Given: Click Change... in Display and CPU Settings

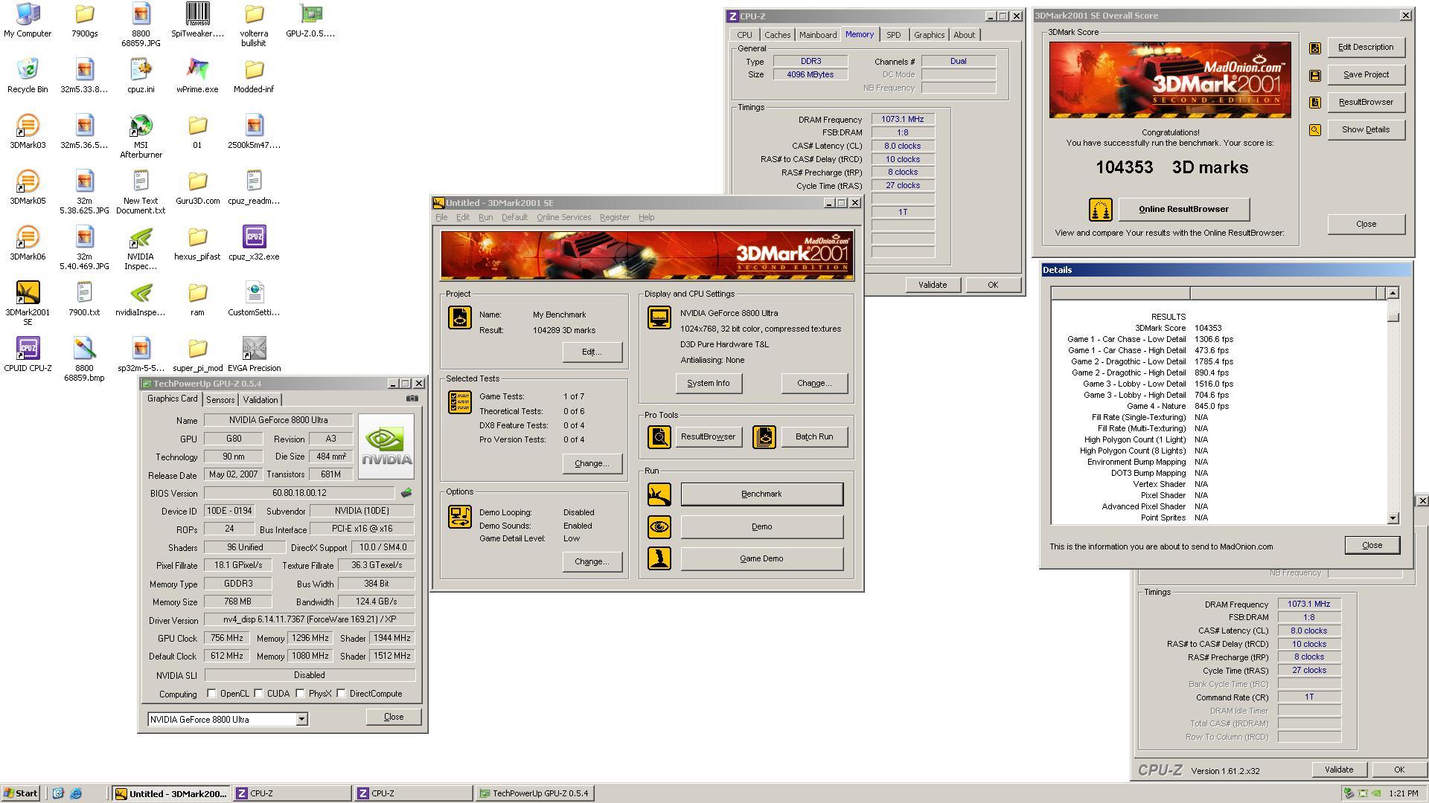Looking at the screenshot, I should click(x=813, y=384).
